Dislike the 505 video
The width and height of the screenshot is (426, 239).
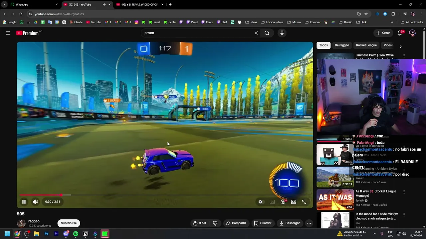point(215,223)
